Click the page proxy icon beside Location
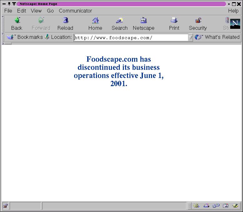Screen dimensions: 243x212 point(47,37)
